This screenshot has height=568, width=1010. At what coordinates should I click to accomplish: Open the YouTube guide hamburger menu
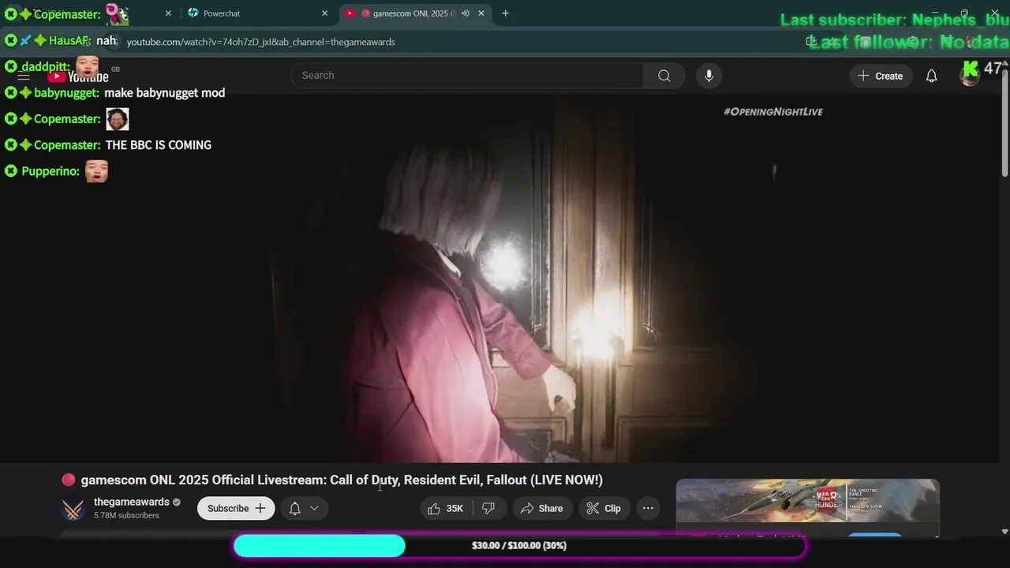click(24, 77)
